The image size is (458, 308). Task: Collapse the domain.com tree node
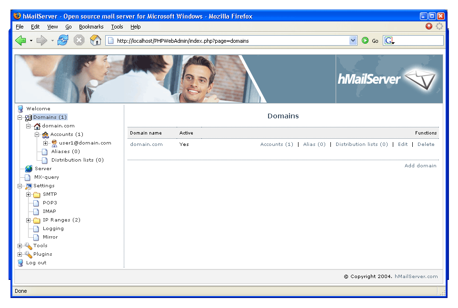coord(29,126)
